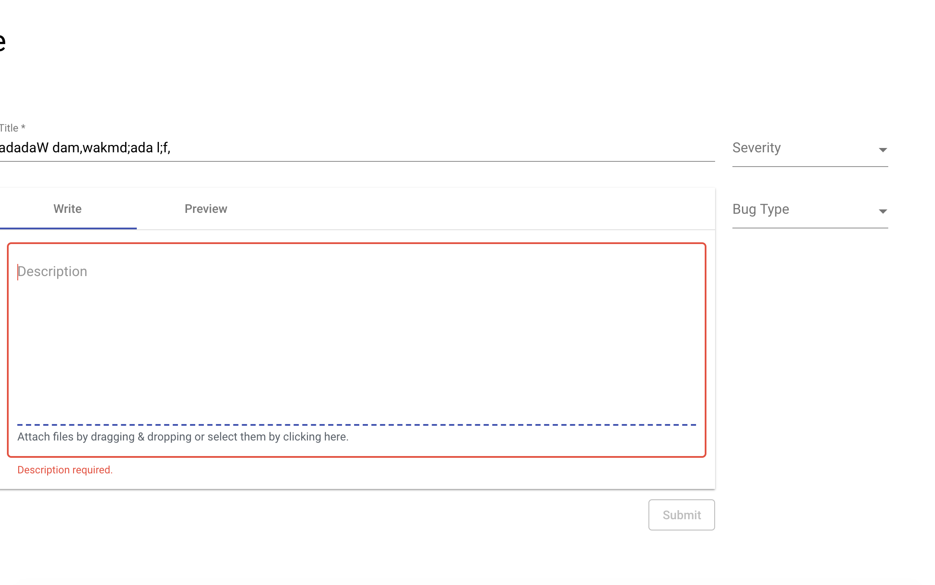Click the Bug Type dropdown arrow icon
Viewport: 935px width, 585px height.
pos(883,211)
